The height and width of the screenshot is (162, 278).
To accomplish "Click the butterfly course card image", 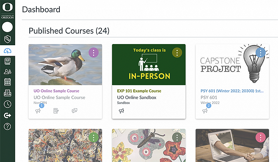I will [x=149, y=147].
